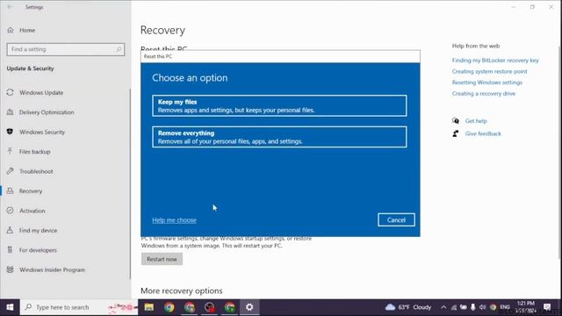
Task: Choose the Keep my files option
Action: tap(279, 105)
